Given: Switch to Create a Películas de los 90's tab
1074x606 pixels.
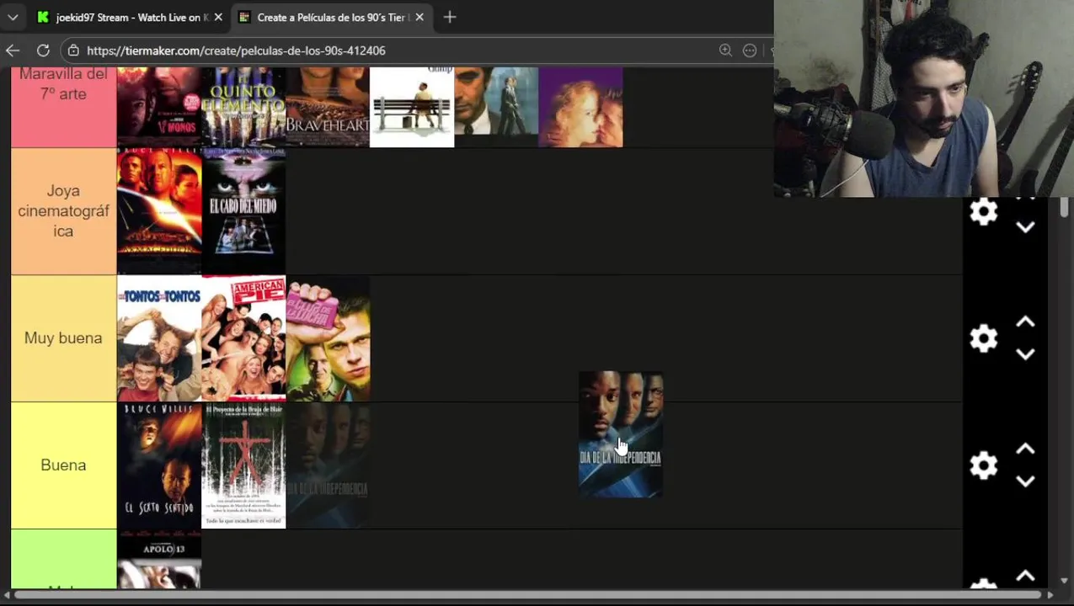Looking at the screenshot, I should tap(331, 17).
